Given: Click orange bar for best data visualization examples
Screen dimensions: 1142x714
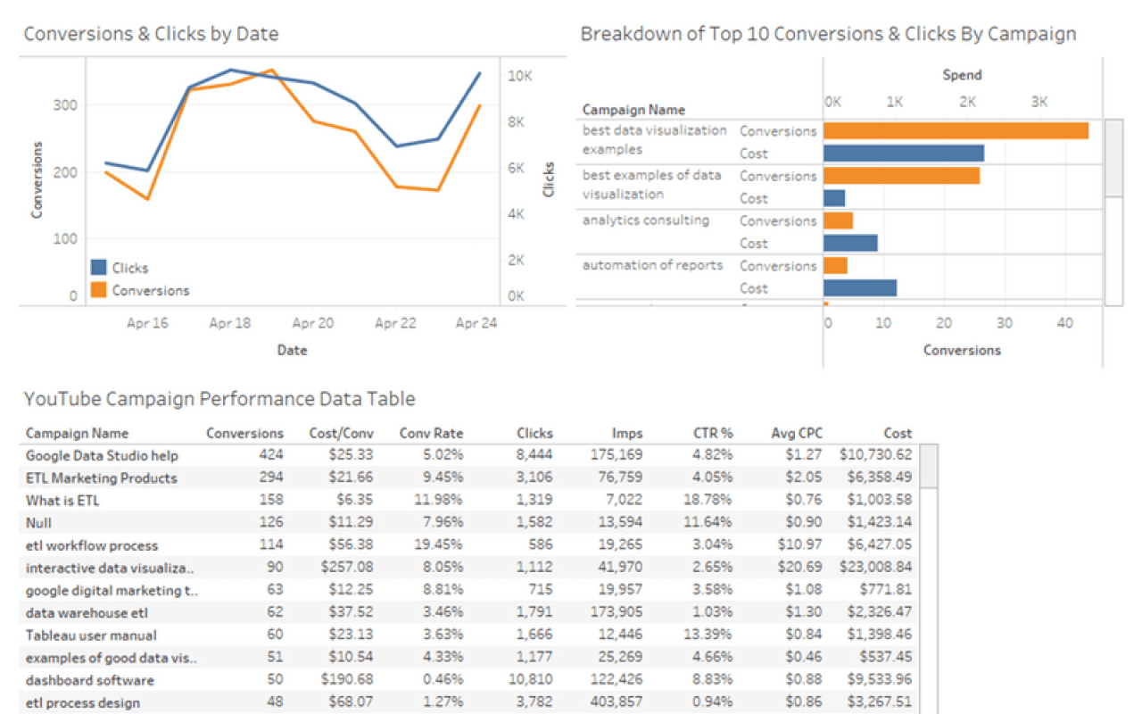Looking at the screenshot, I should [x=955, y=131].
